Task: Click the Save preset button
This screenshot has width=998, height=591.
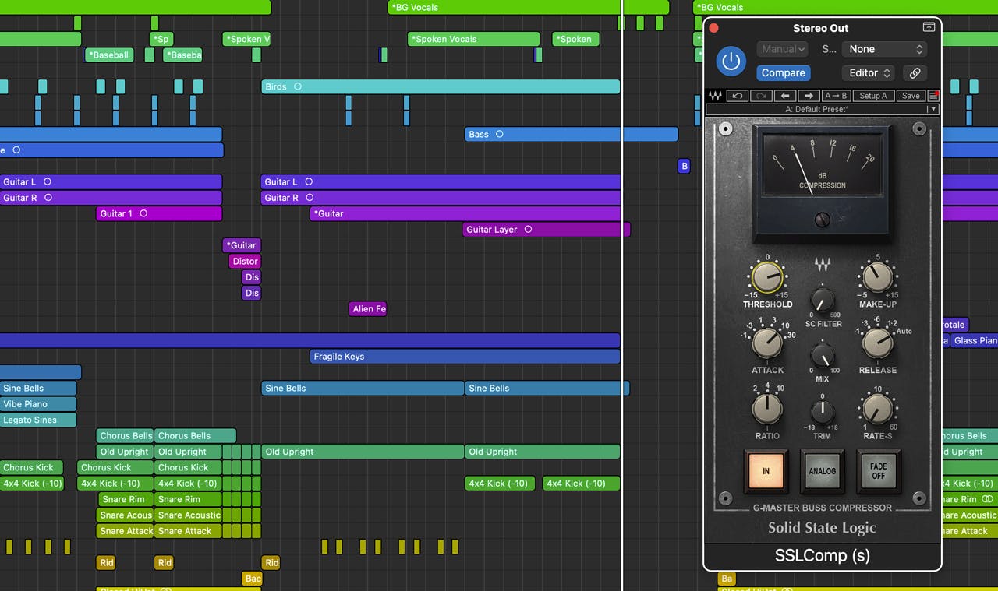Action: (910, 96)
